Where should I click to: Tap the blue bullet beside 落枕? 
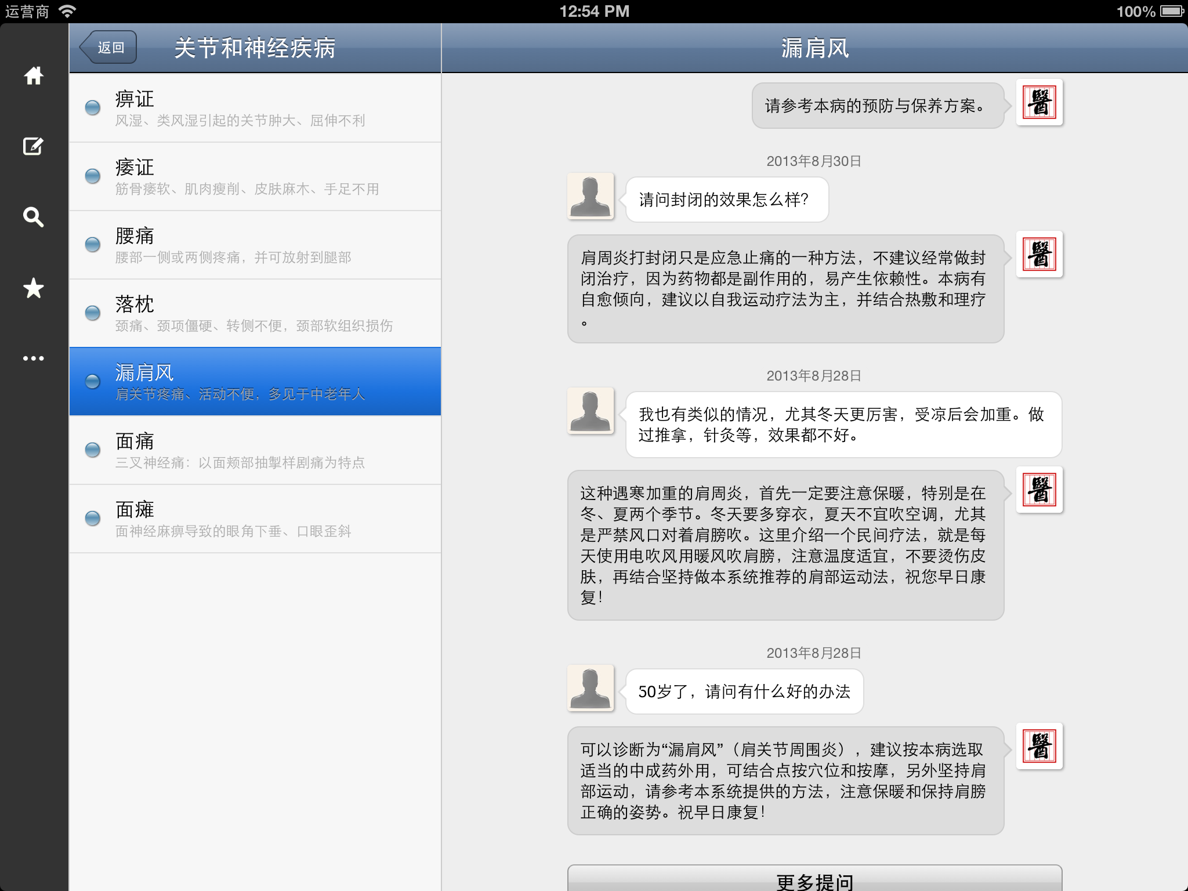[x=93, y=313]
